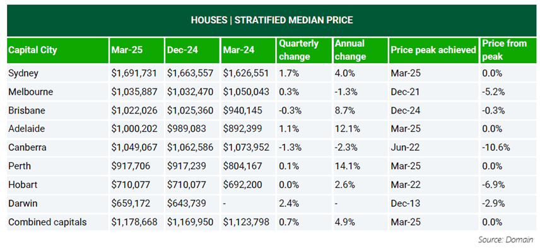Select Perth's annual change 14.1%
This screenshot has height=248, width=540.
348,167
